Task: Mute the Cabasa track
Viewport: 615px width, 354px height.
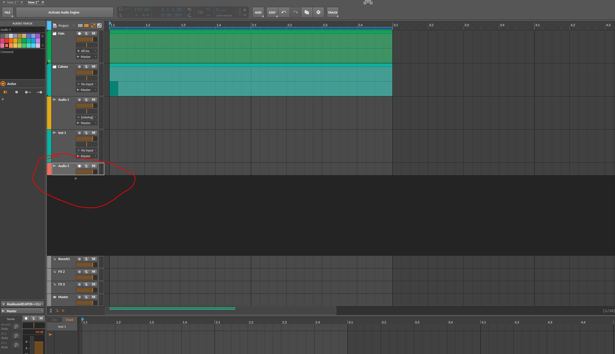Action: [93, 67]
